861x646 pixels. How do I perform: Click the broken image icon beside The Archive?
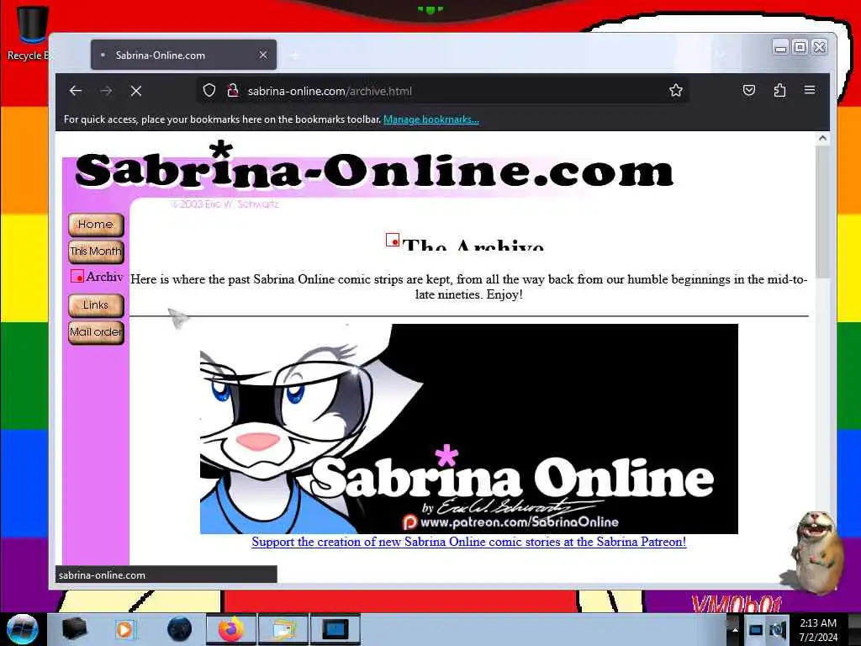click(x=393, y=240)
